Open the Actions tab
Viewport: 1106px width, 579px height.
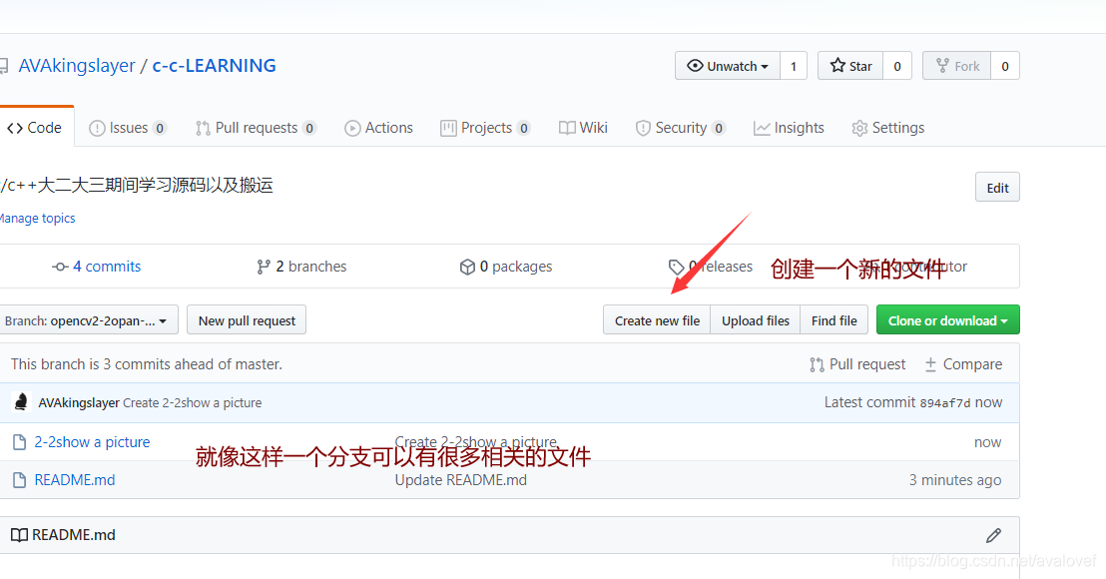click(378, 128)
